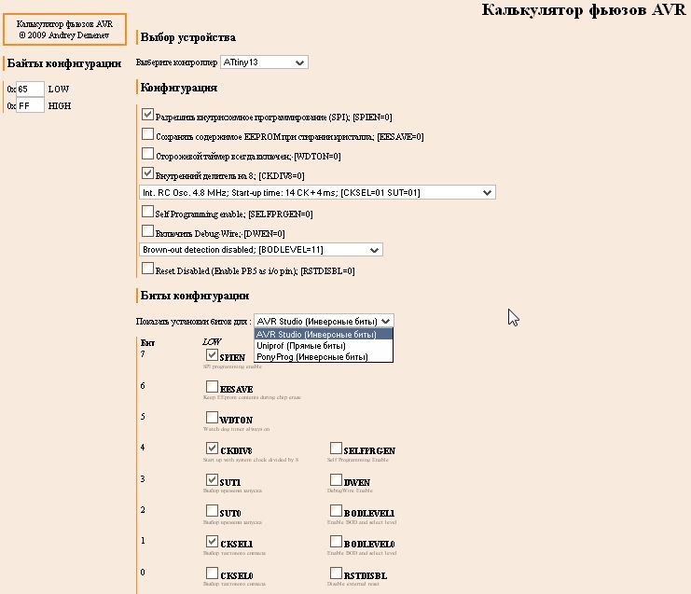Image resolution: width=691 pixels, height=594 pixels.
Task: Click the HIGH fuse byte input field
Action: (x=30, y=105)
